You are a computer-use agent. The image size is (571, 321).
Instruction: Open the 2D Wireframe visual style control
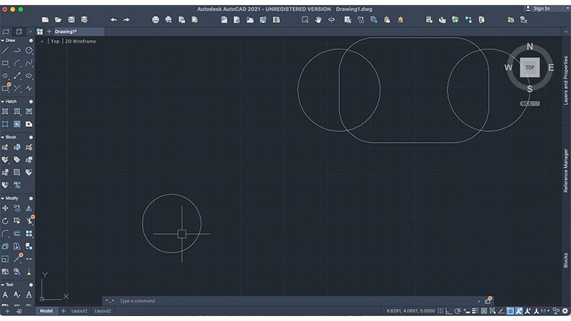(80, 41)
